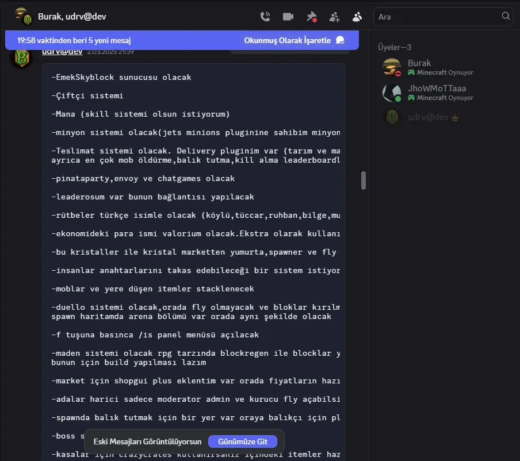
Task: Click the line starting "ayrıca en çok mob"
Action: tap(196, 160)
